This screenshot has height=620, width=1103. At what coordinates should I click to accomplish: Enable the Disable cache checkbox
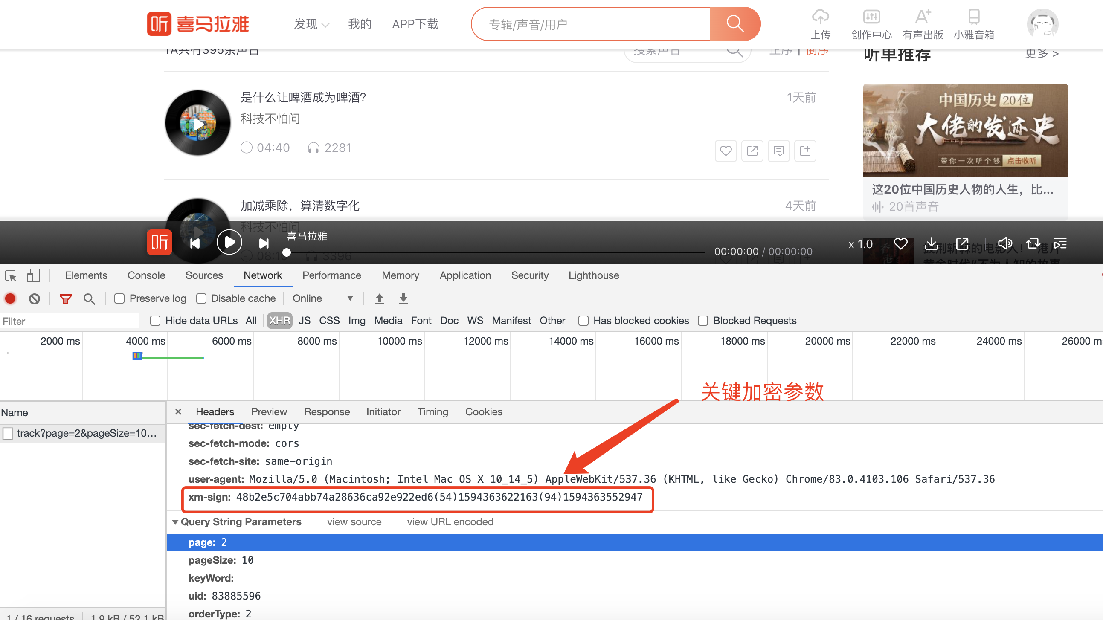pyautogui.click(x=201, y=298)
